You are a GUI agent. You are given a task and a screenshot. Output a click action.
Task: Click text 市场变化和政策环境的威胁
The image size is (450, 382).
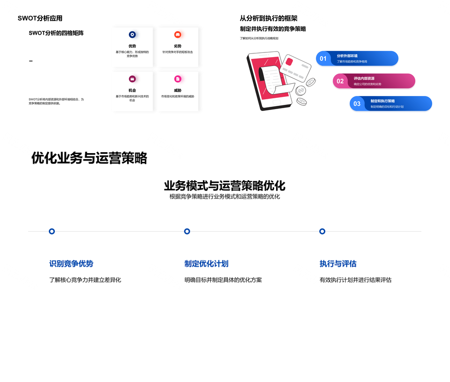click(x=178, y=96)
